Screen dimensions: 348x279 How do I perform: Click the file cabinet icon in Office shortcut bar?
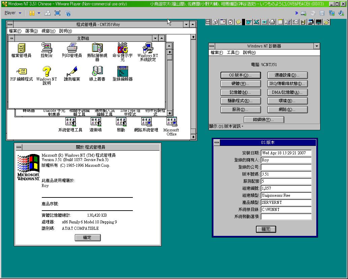303,22
